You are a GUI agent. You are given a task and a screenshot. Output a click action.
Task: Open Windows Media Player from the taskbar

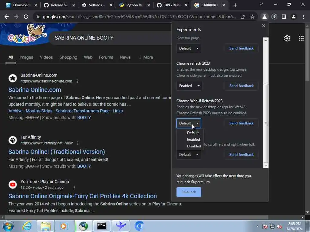point(64,226)
